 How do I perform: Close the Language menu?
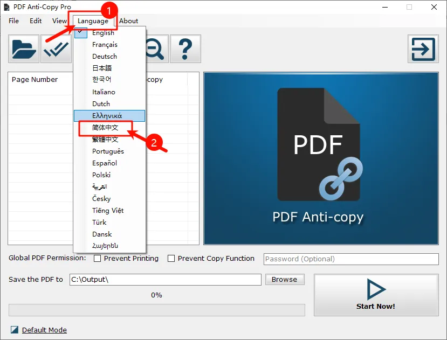(x=93, y=21)
